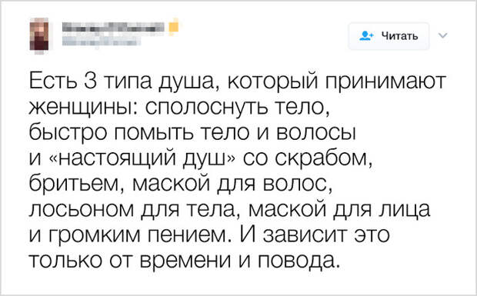Click the line starting with "Есть 3 типа душа"
Viewport: 477px width, 296px height.
237,82
